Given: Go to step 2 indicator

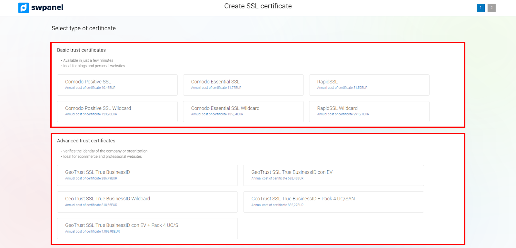Looking at the screenshot, I should click(491, 8).
